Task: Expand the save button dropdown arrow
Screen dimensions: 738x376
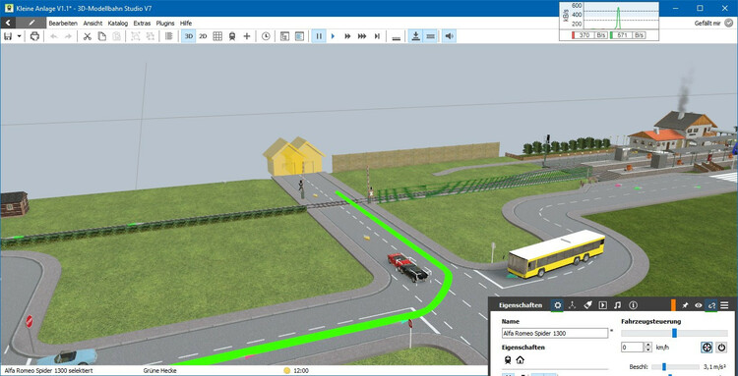Action: click(x=19, y=36)
